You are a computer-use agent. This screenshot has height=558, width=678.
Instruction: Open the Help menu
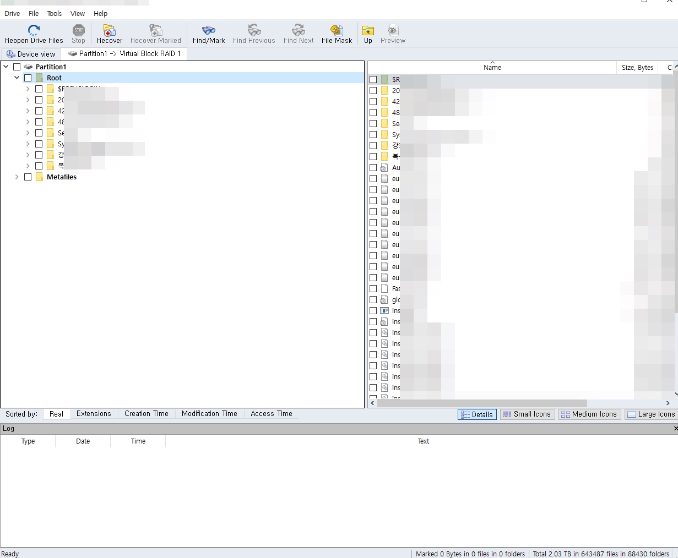tap(100, 13)
